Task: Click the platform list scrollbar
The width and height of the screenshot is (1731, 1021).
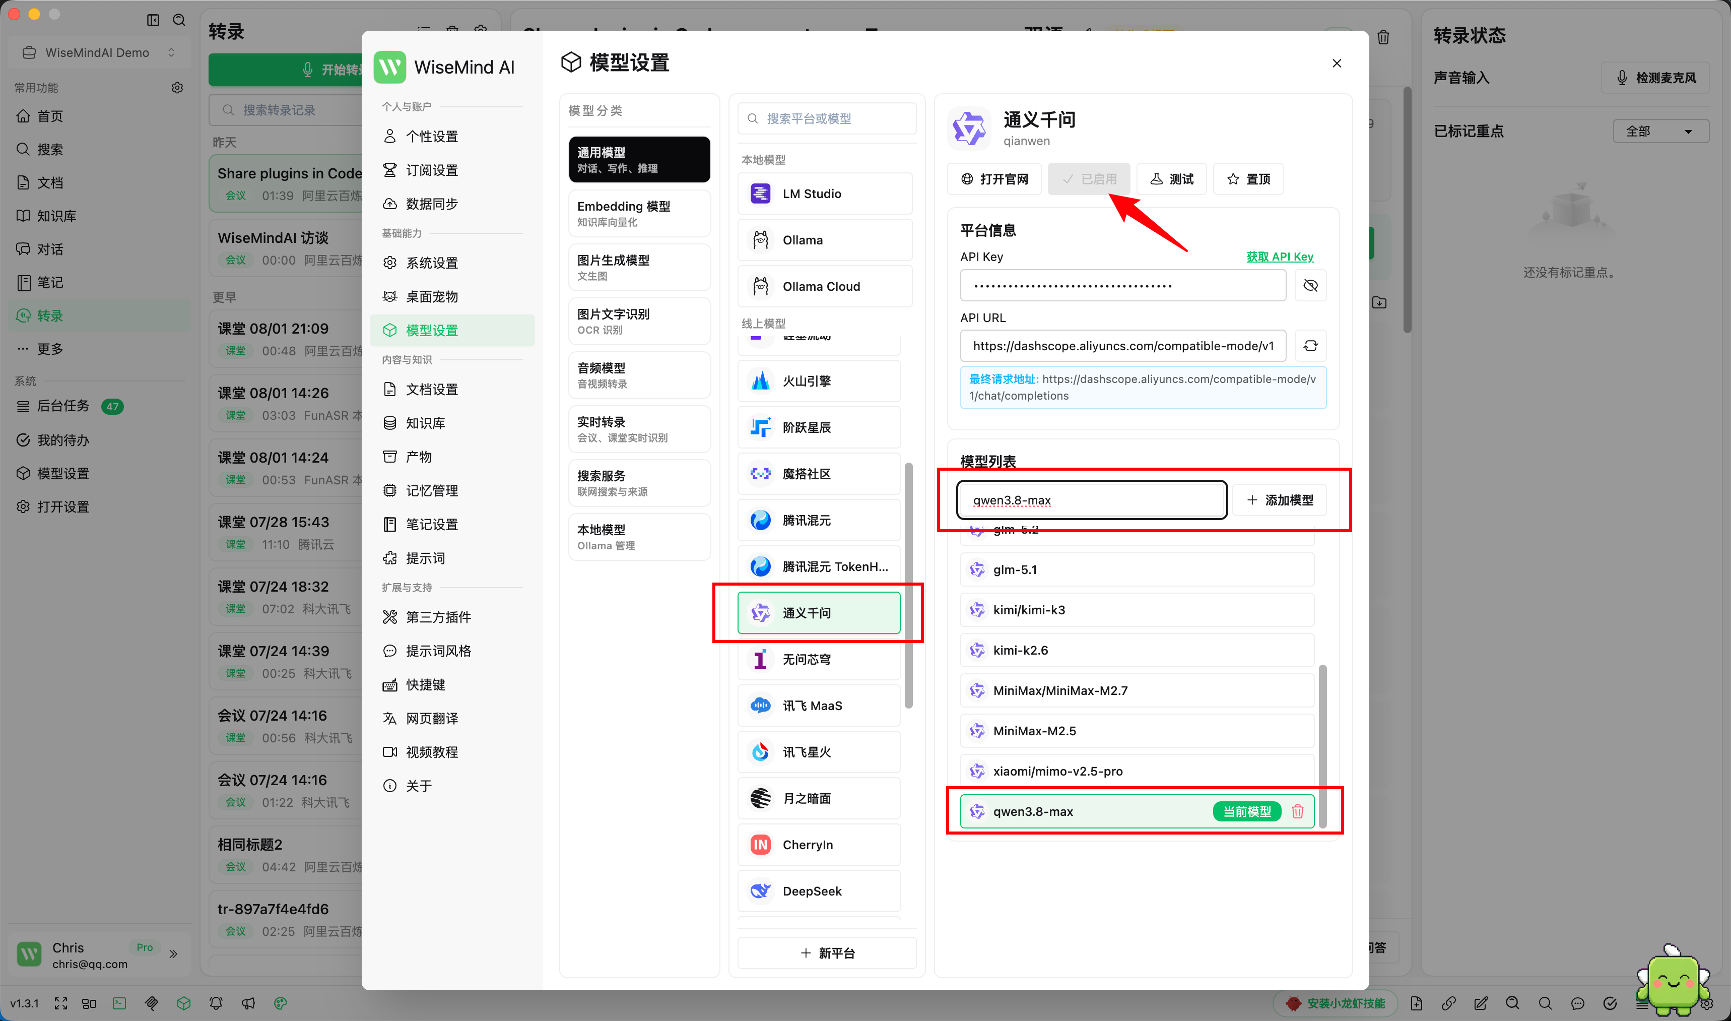Action: coord(908,585)
